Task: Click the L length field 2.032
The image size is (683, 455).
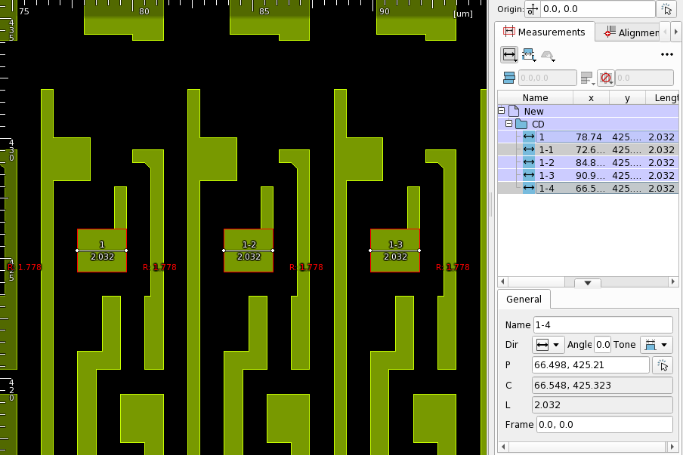Action: (602, 405)
